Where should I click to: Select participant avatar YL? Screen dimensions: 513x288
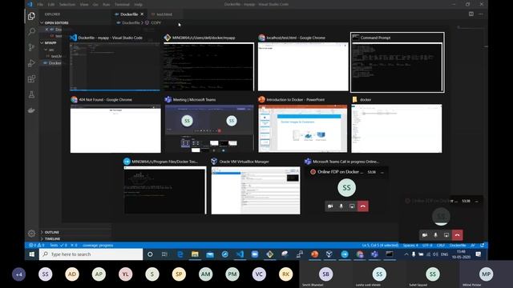pos(125,274)
